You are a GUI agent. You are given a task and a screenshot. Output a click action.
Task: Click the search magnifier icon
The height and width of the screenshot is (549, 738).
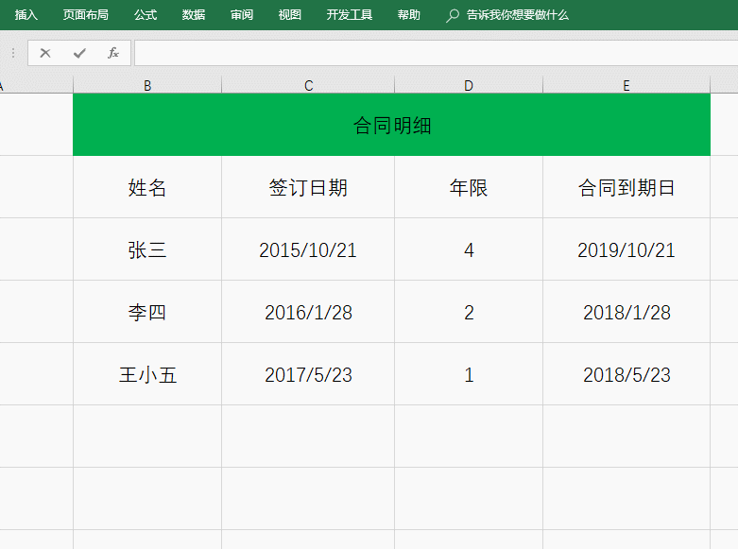point(453,15)
